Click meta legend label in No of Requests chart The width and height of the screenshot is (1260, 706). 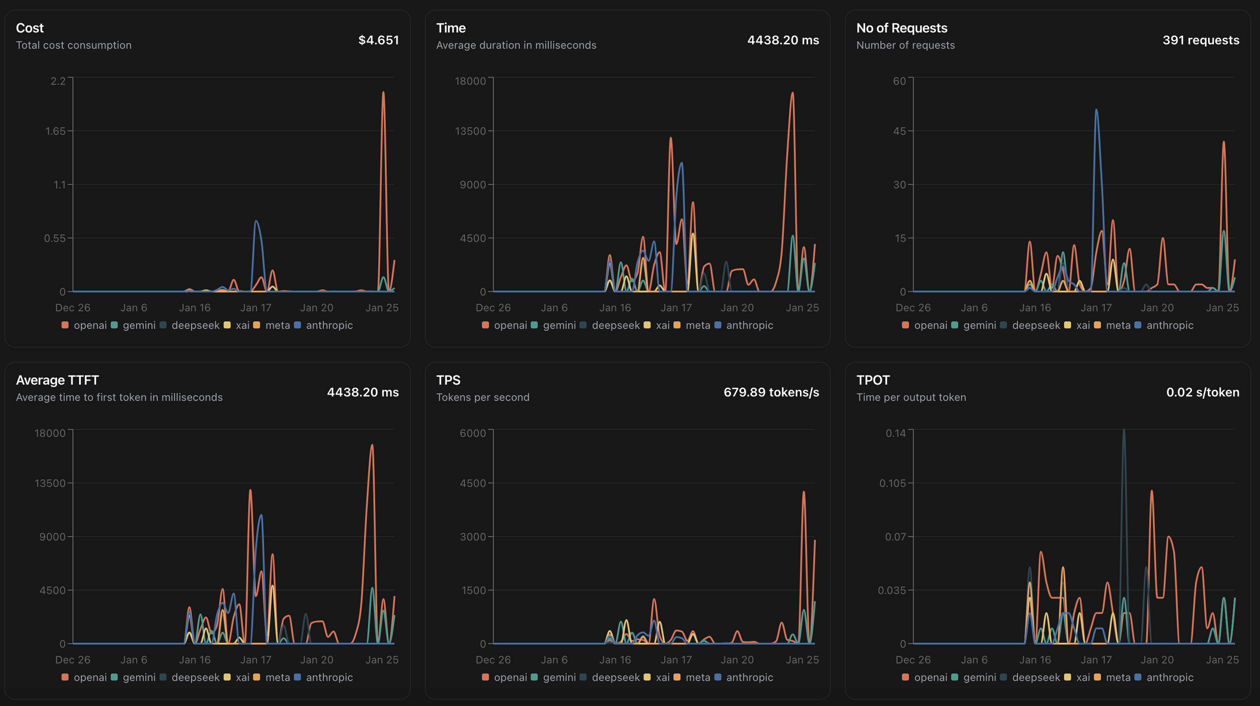coord(1118,325)
